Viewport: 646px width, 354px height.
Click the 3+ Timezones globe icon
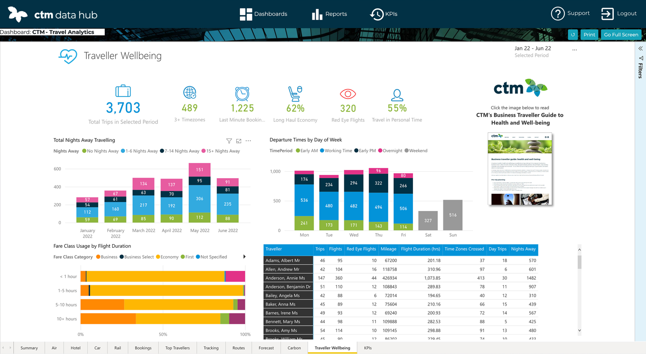coord(190,93)
